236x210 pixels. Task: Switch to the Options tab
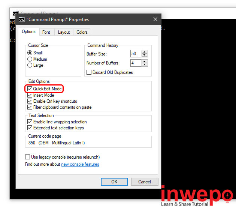point(28,31)
